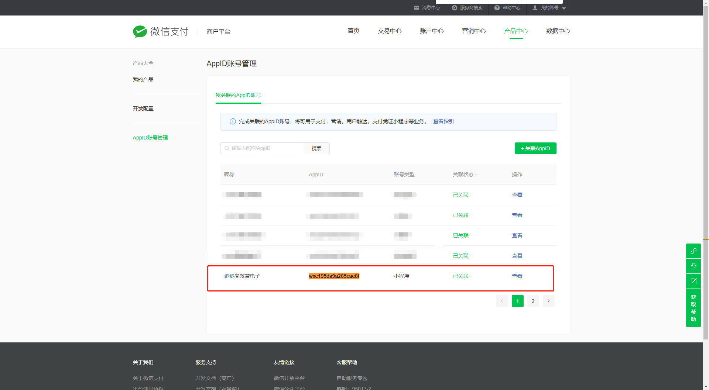Click the 查看指引 link
This screenshot has height=390, width=709.
pos(443,121)
